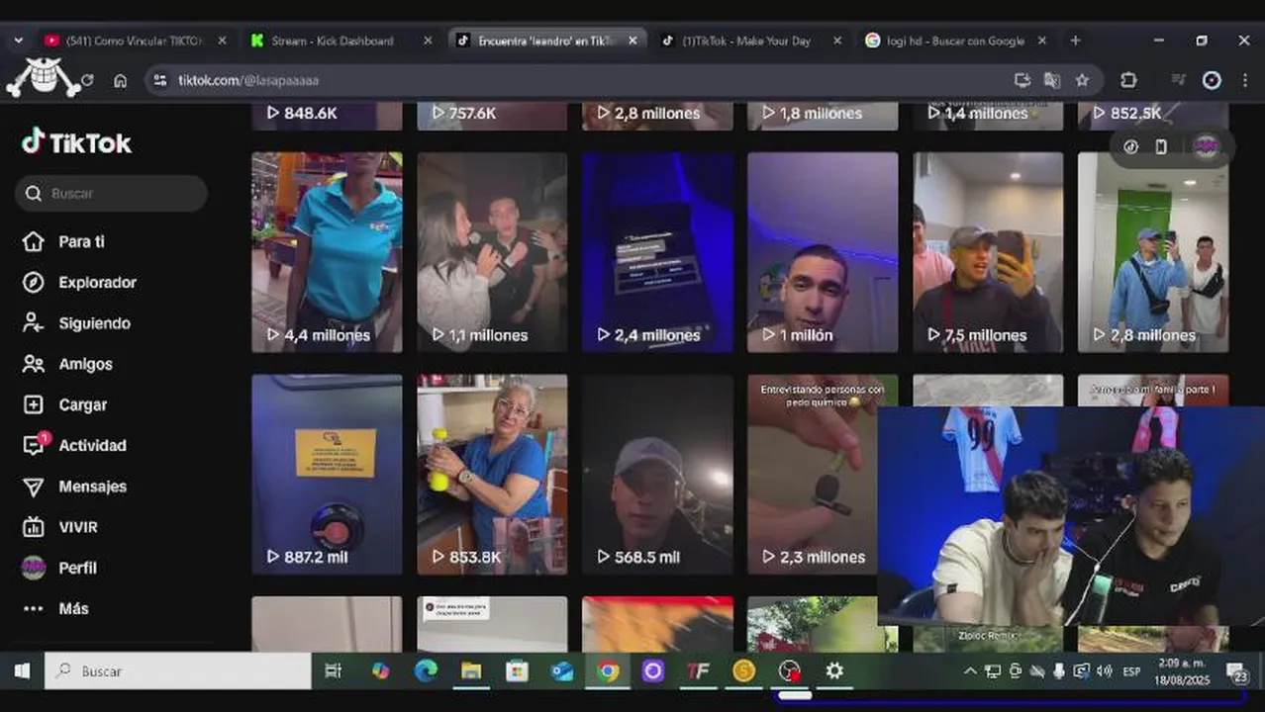Go to the Siguiendo feed

pos(76,323)
